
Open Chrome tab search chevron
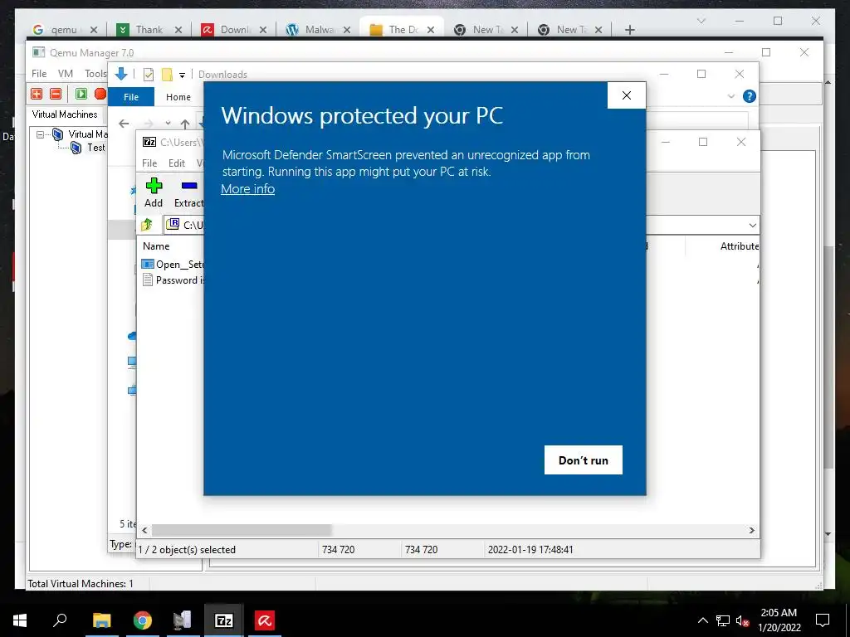701,21
